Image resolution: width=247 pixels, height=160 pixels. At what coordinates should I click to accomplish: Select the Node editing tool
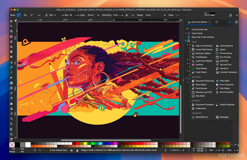click(x=11, y=26)
